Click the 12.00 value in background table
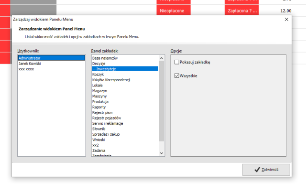 point(286,11)
